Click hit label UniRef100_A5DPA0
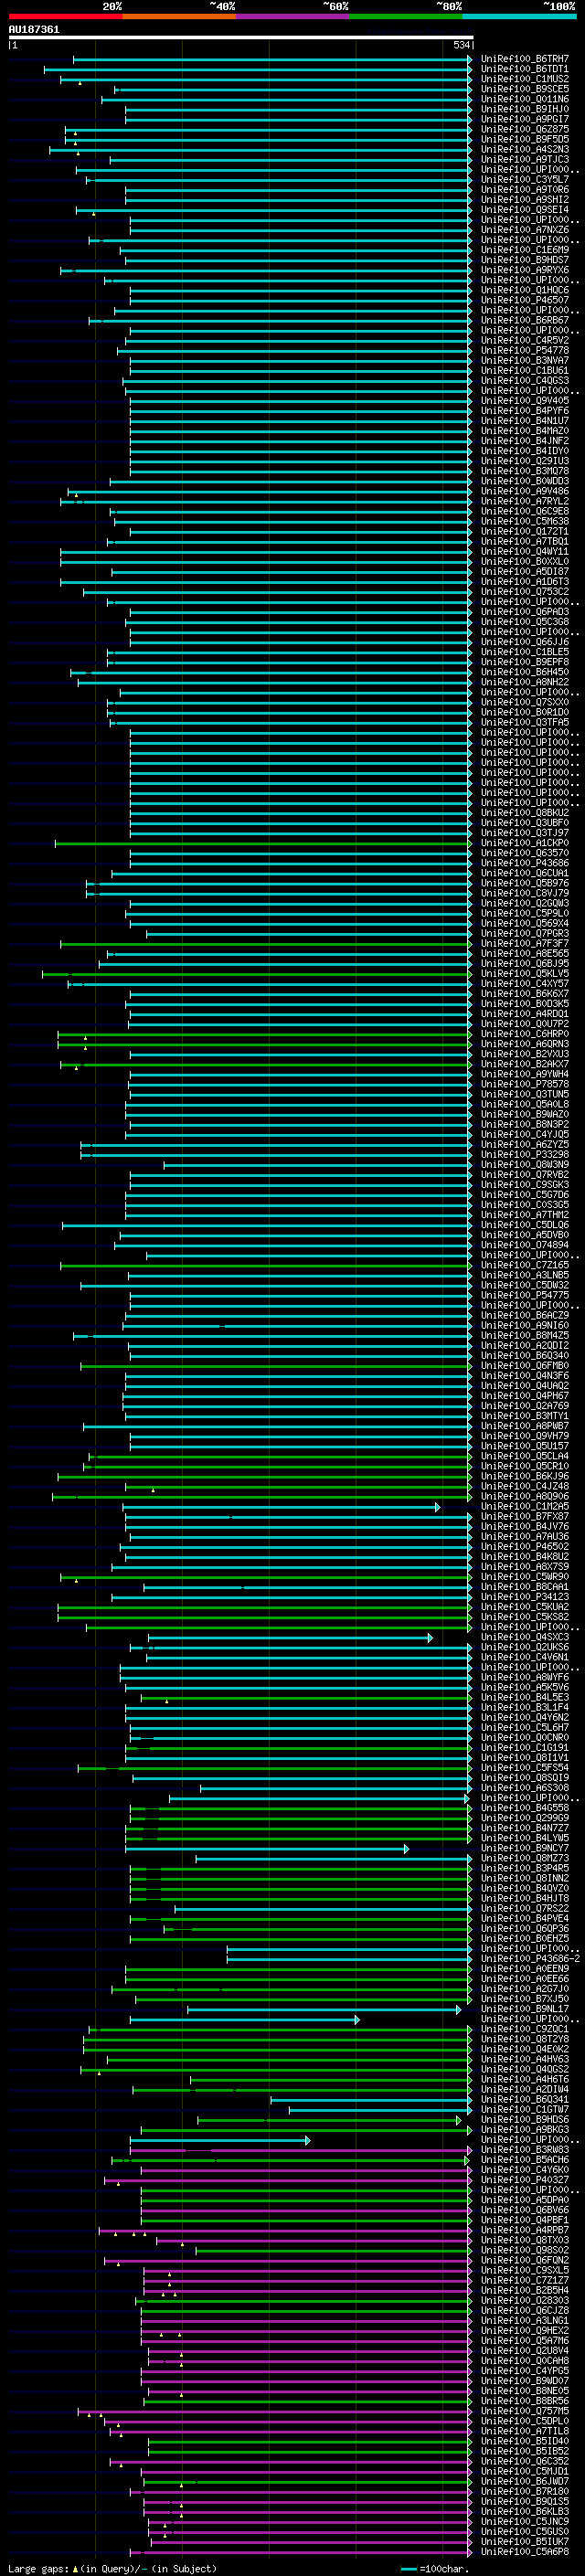The height and width of the screenshot is (2576, 585). click(x=525, y=2200)
